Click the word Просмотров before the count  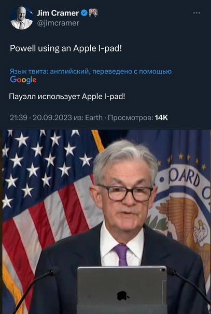(131, 117)
